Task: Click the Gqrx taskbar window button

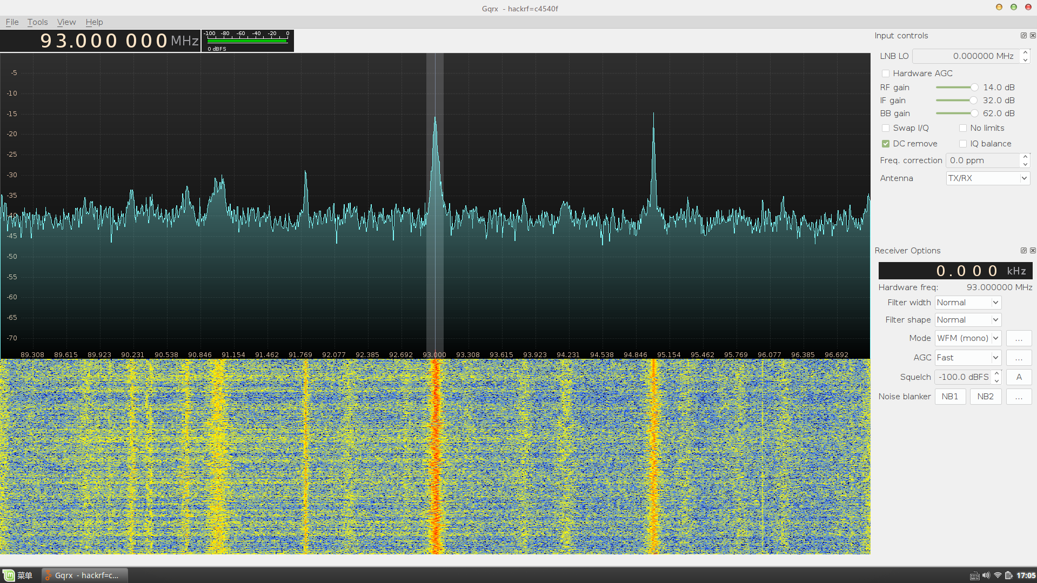Action: point(84,575)
